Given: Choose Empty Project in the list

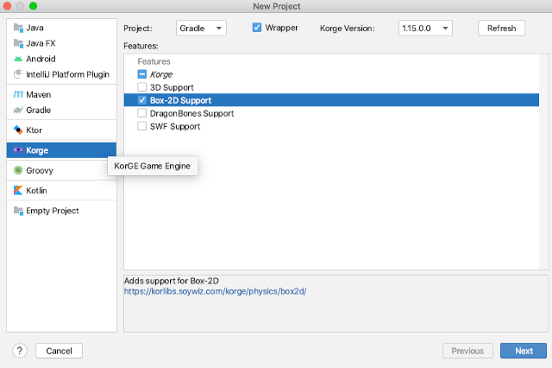Looking at the screenshot, I should (61, 211).
